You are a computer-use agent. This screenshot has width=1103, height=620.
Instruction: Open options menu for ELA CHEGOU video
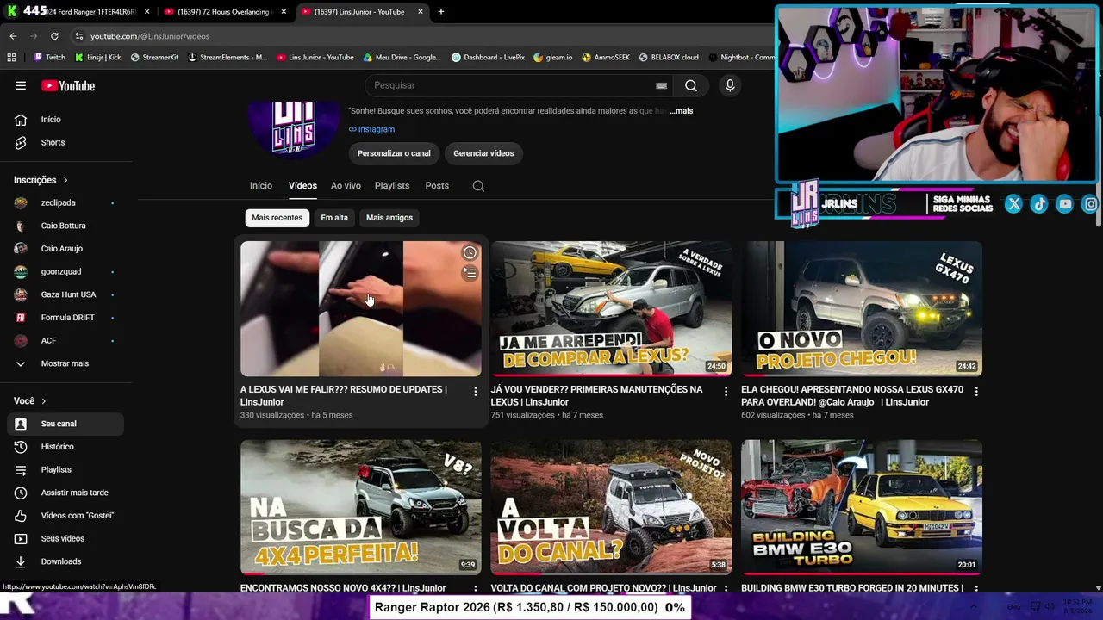[976, 392]
